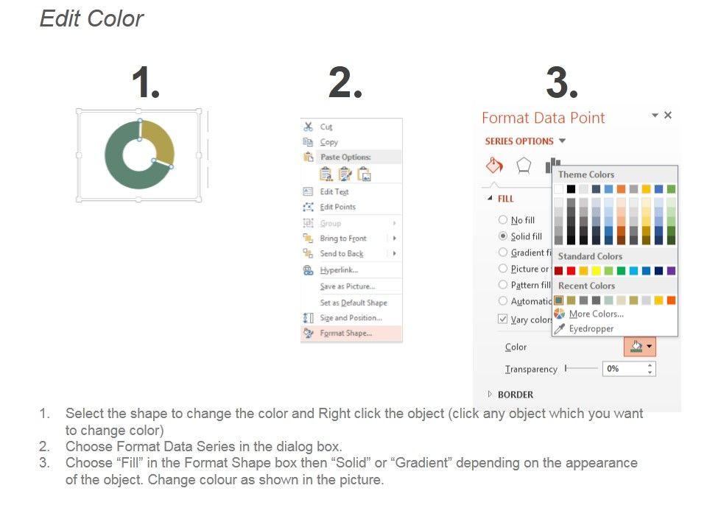Image resolution: width=707 pixels, height=530 pixels.
Task: Click Set as Default Shape
Action: pyautogui.click(x=353, y=303)
